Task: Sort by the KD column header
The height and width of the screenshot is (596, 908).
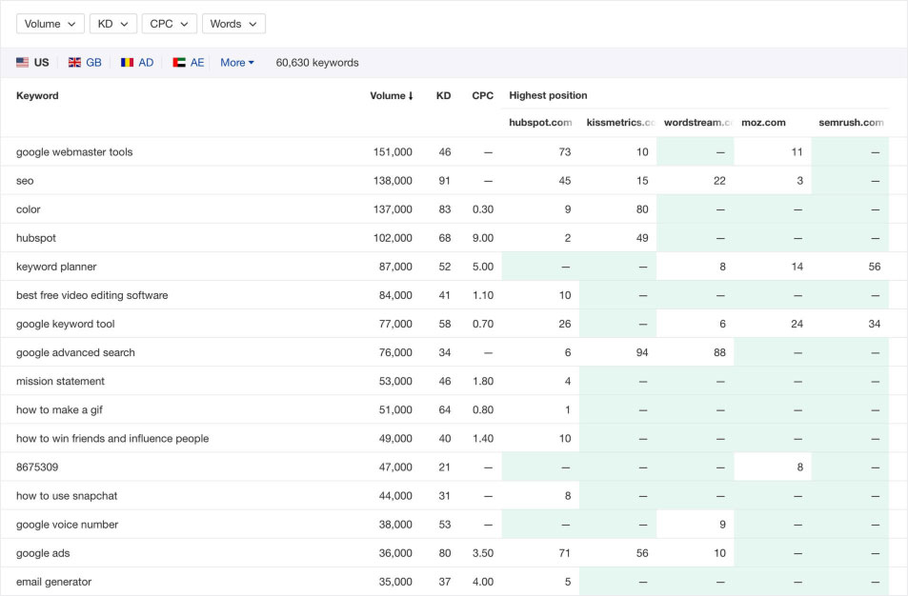Action: (444, 95)
